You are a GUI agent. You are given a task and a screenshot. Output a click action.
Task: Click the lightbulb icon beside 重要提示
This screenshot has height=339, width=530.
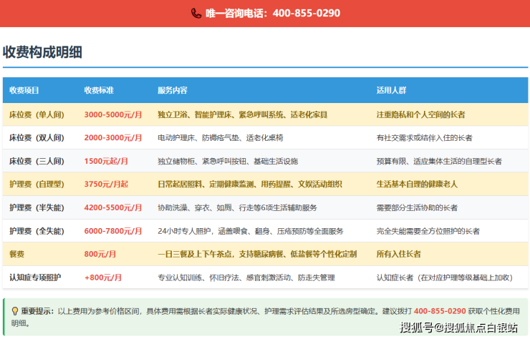(x=14, y=311)
